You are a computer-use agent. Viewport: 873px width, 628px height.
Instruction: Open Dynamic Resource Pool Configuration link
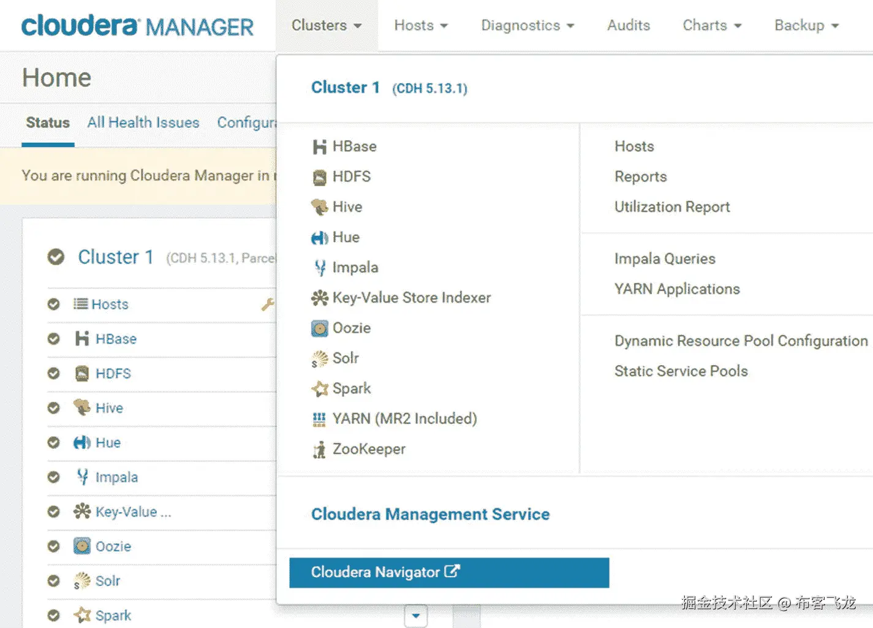coord(741,341)
